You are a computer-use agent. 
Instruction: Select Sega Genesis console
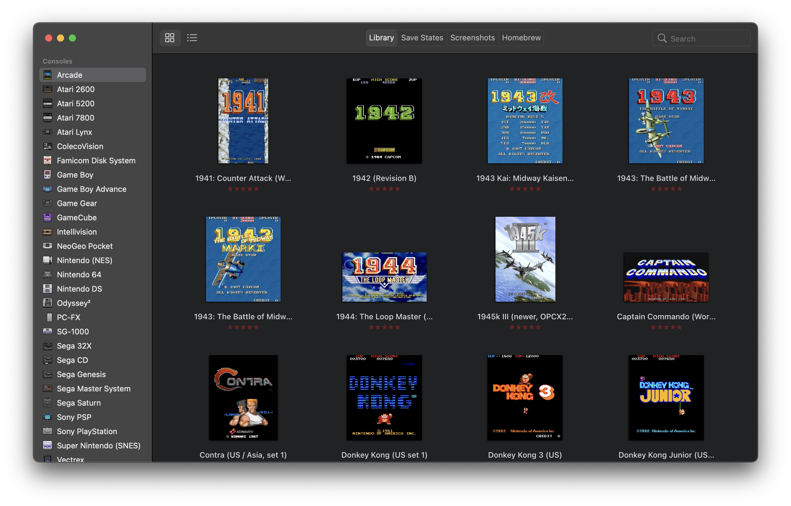coord(81,374)
